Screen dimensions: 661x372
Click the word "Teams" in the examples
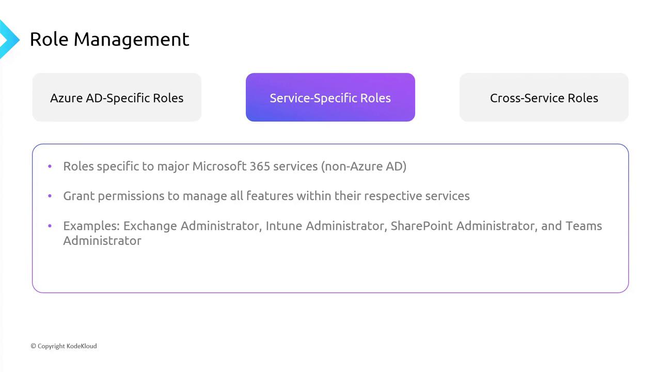584,226
